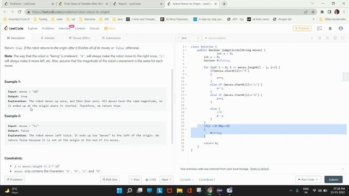Reload the browser page
The width and height of the screenshot is (349, 196).
point(20,12)
